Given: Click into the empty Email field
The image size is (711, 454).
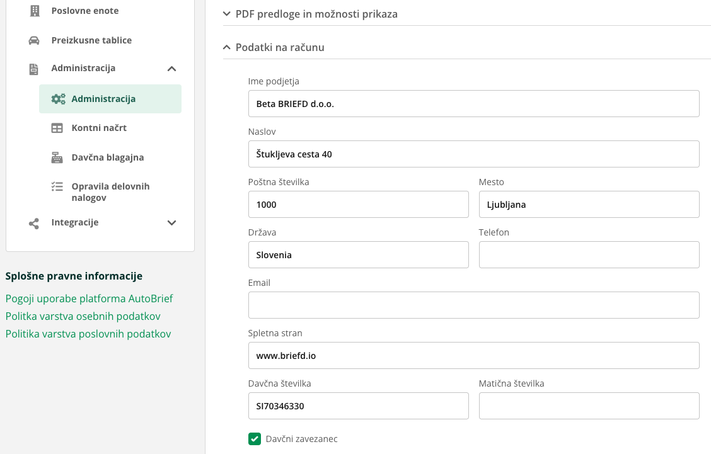Looking at the screenshot, I should coord(473,305).
